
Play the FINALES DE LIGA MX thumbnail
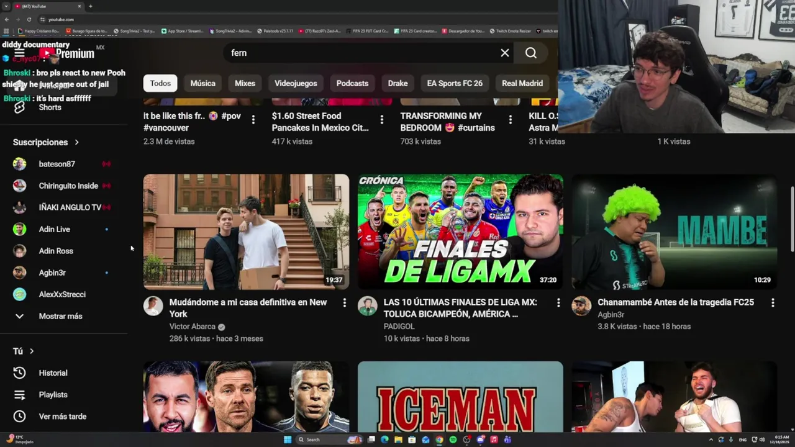coord(460,232)
